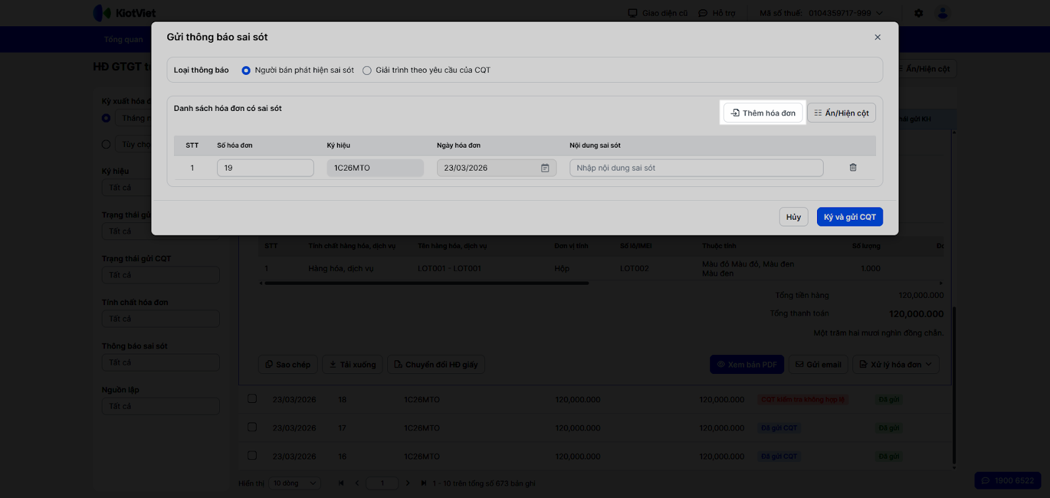Select Người bán phát hiện sai sót option
This screenshot has height=498, width=1050.
point(246,70)
